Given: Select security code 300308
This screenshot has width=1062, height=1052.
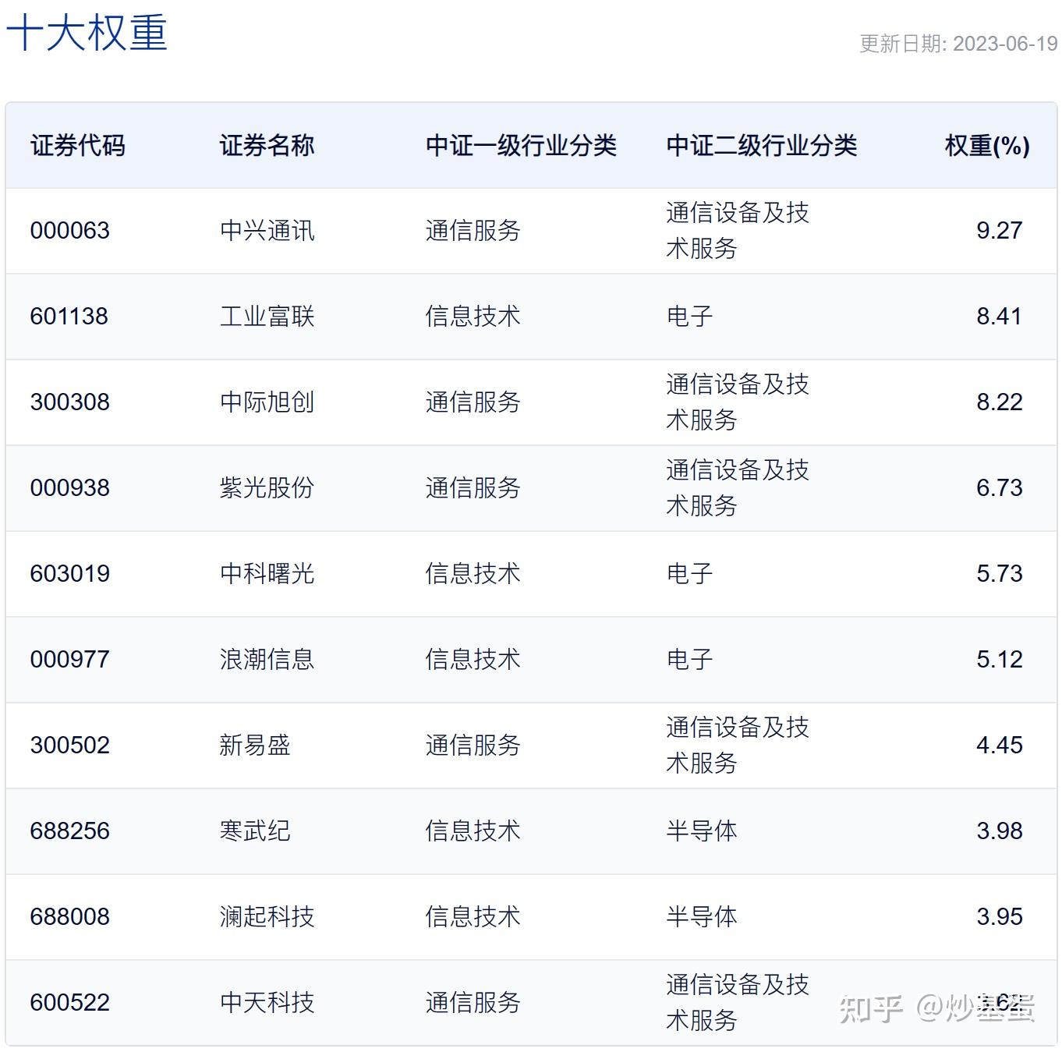Looking at the screenshot, I should [70, 402].
